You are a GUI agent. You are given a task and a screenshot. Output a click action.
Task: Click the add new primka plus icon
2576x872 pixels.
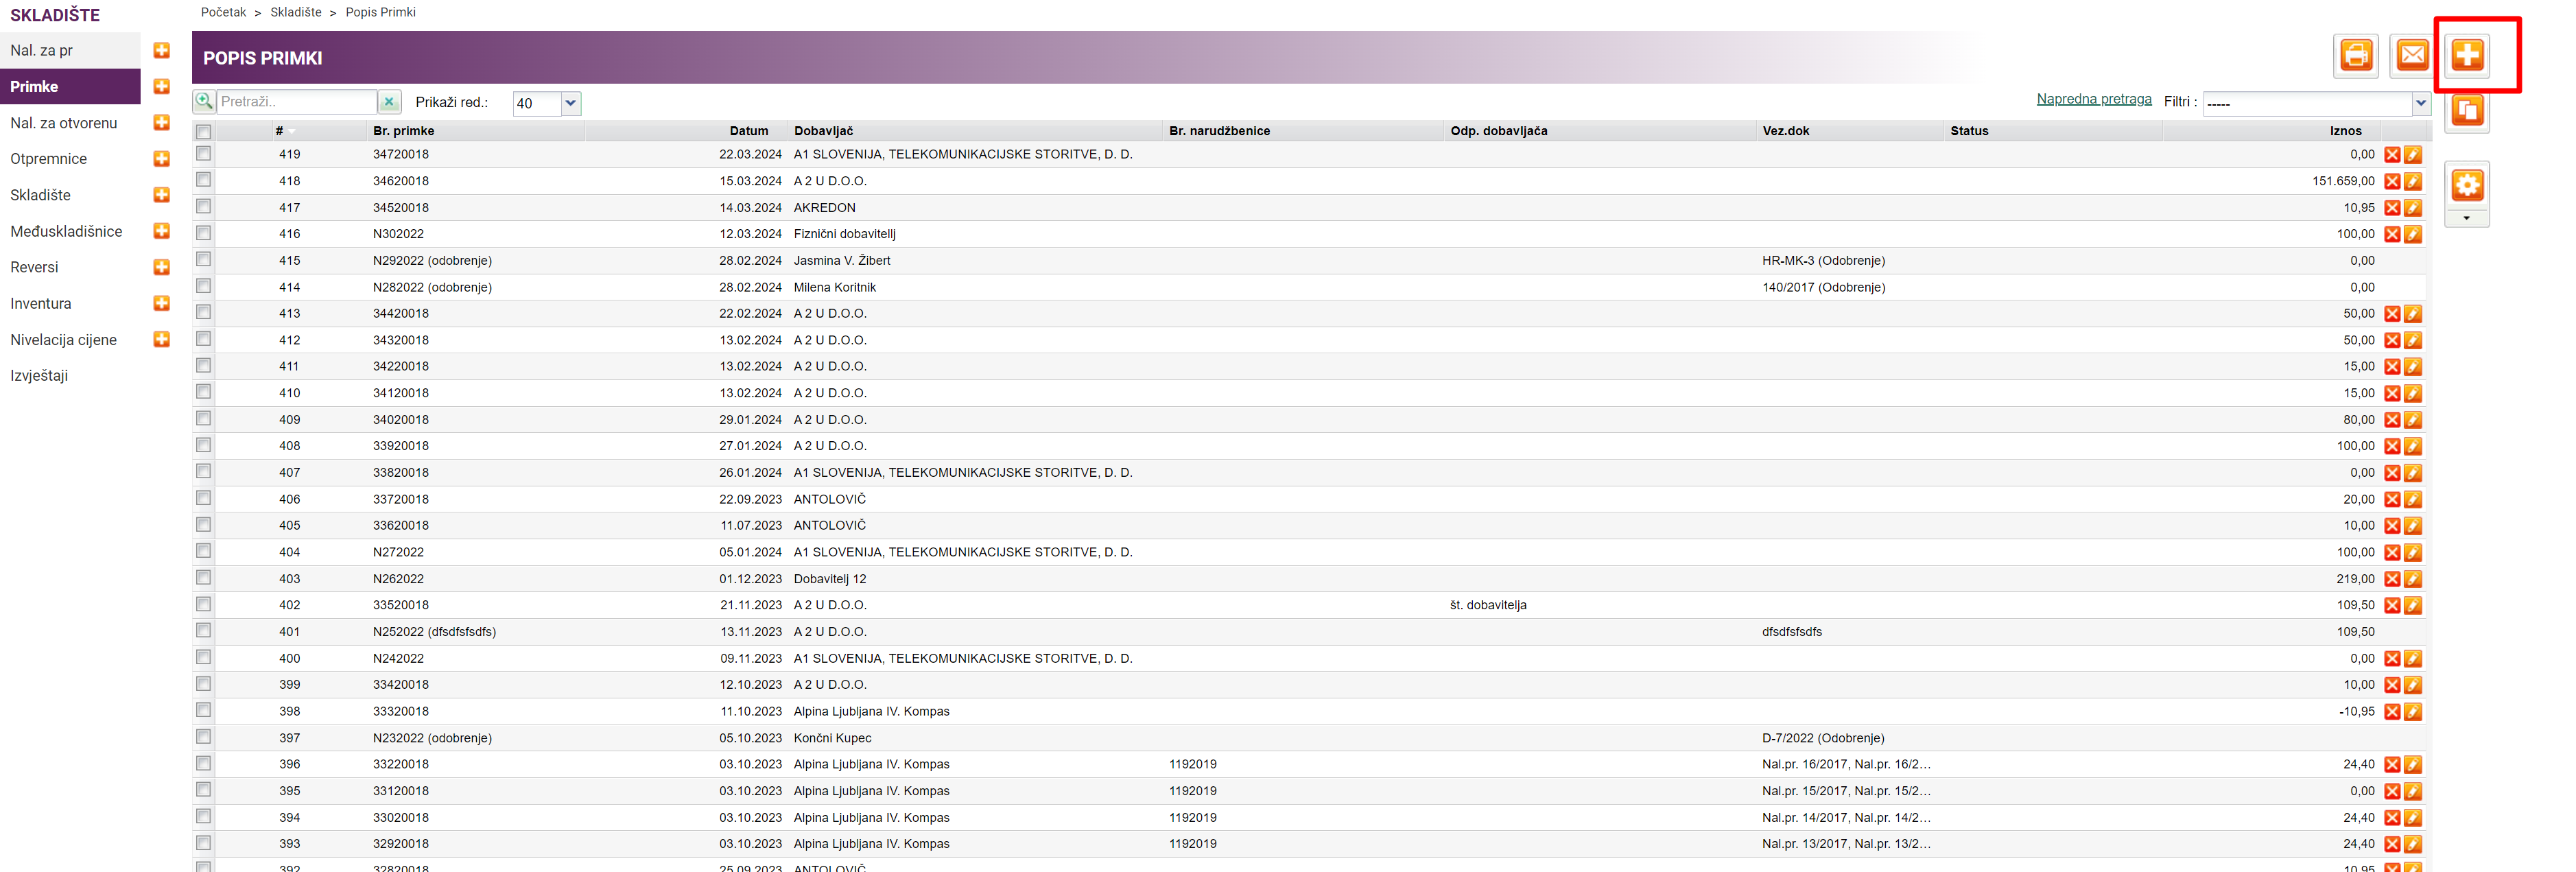[2467, 55]
